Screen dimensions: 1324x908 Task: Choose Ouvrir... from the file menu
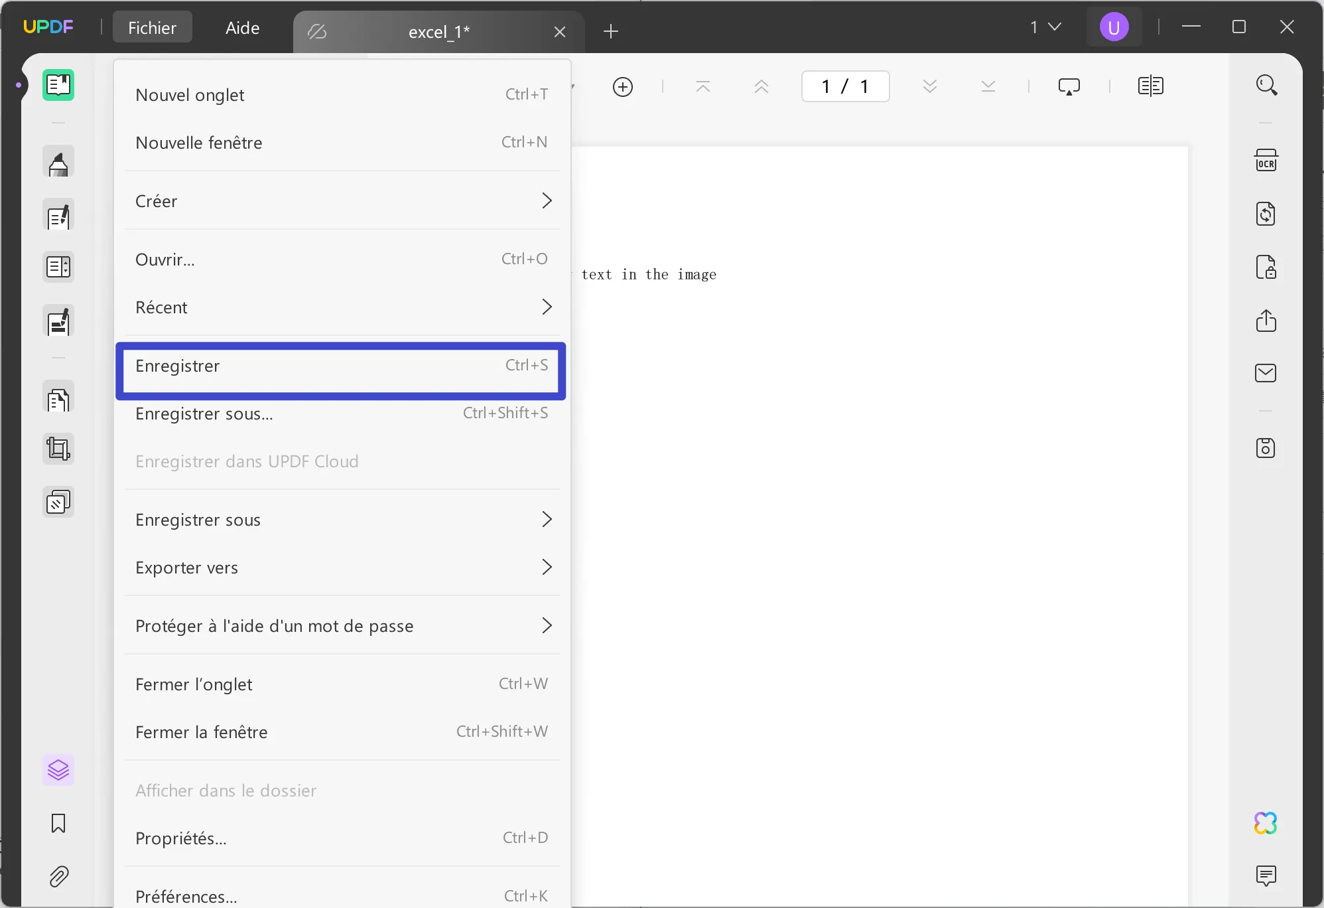342,259
